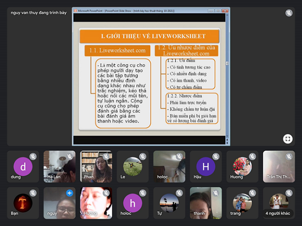
Task: Select thanh's video tile
Action: 206,203
